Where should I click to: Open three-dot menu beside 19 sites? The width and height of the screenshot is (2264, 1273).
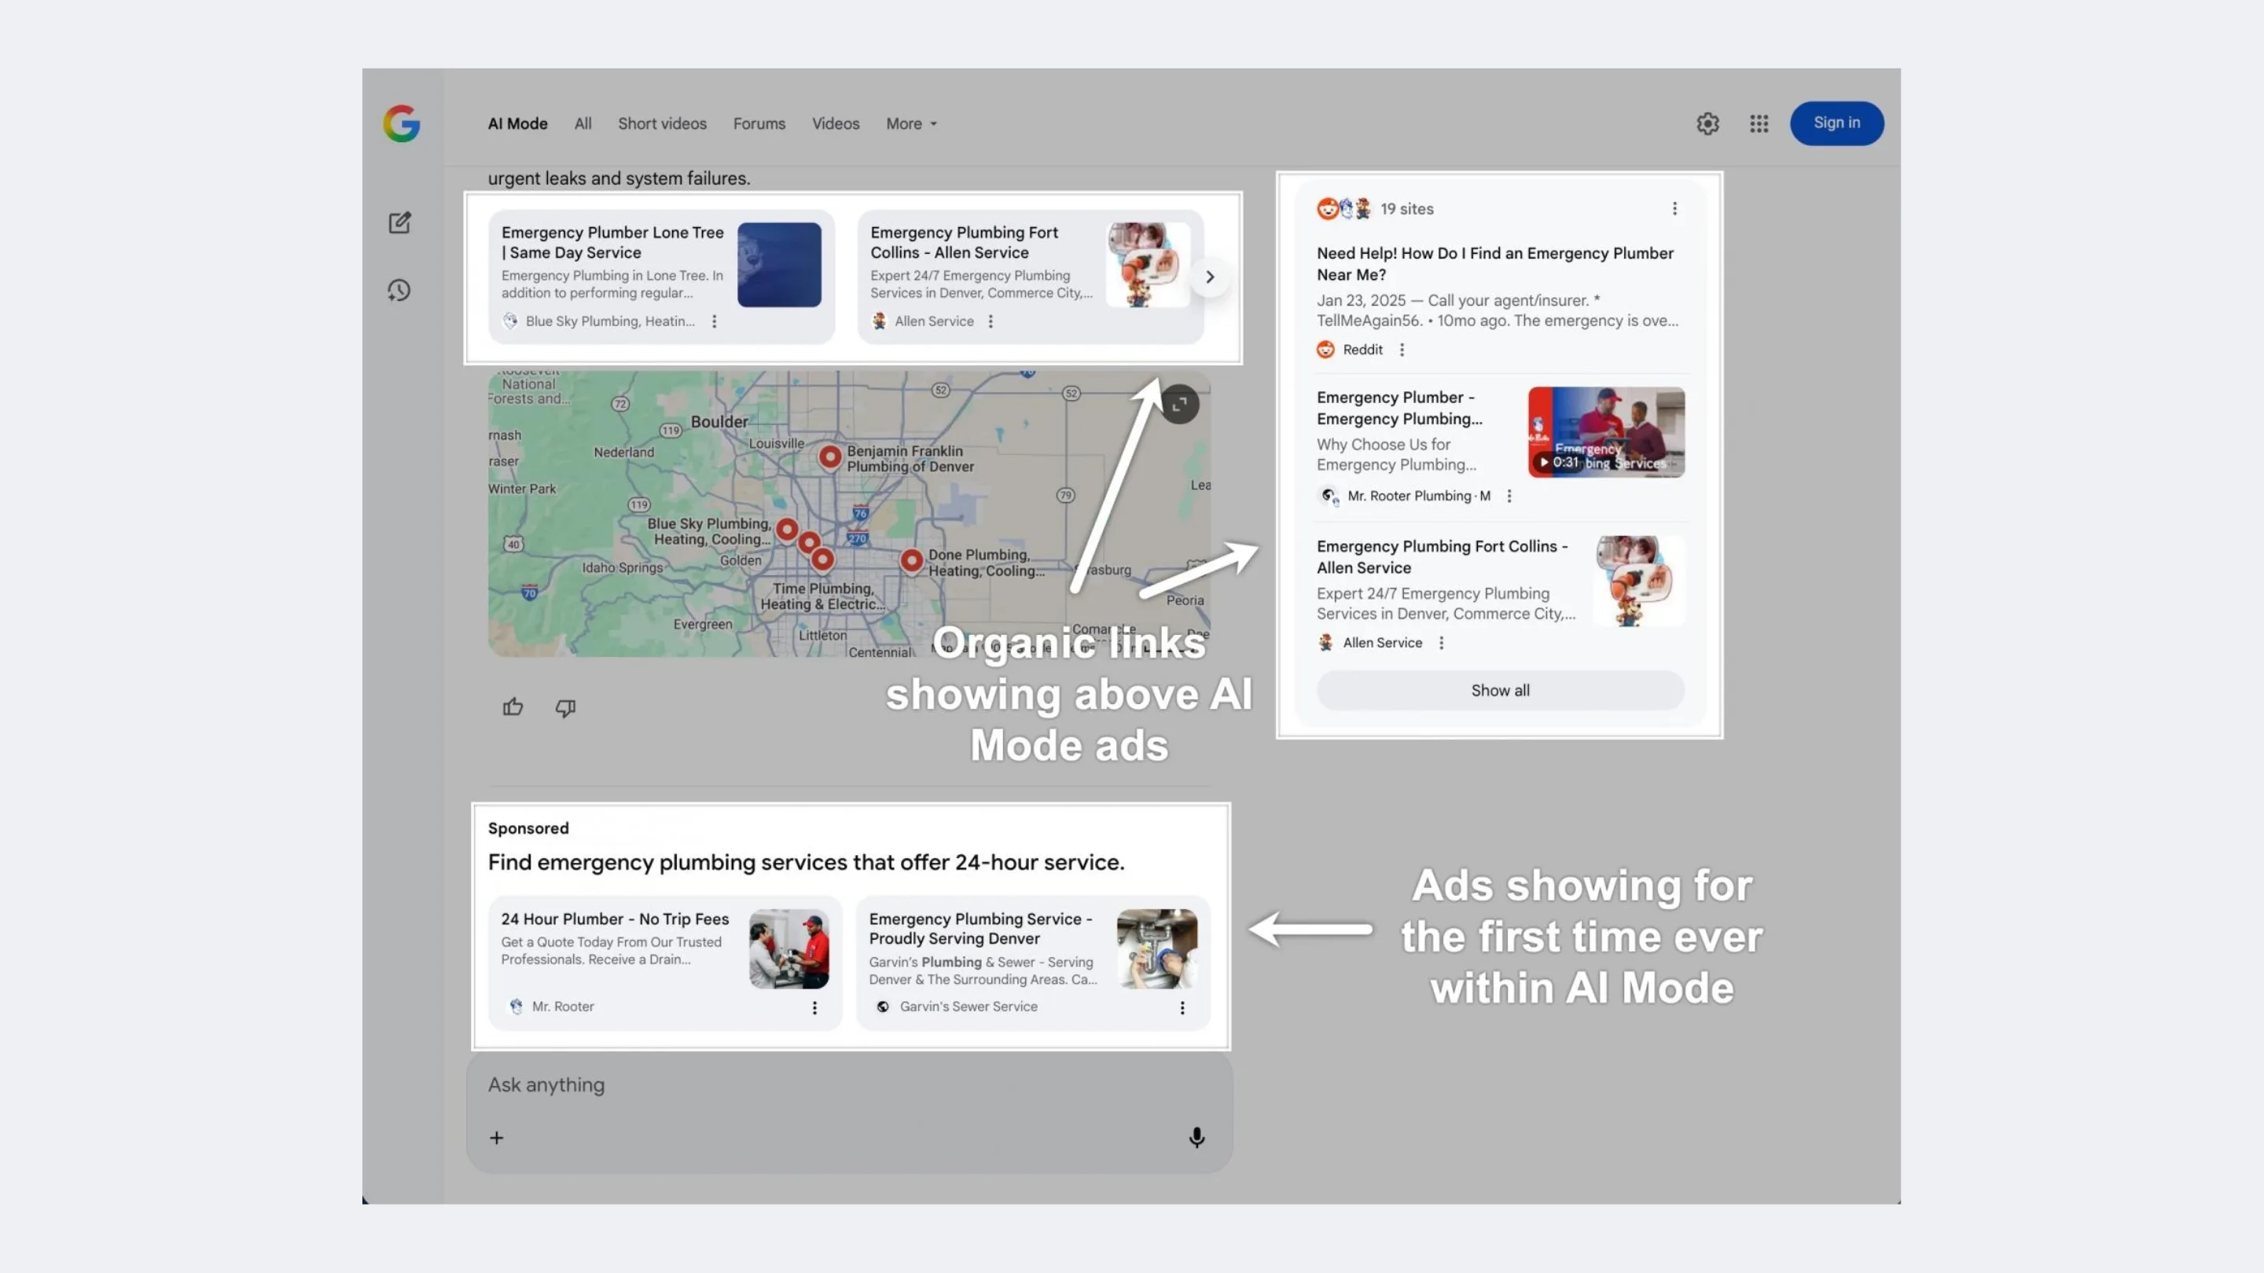coord(1674,209)
